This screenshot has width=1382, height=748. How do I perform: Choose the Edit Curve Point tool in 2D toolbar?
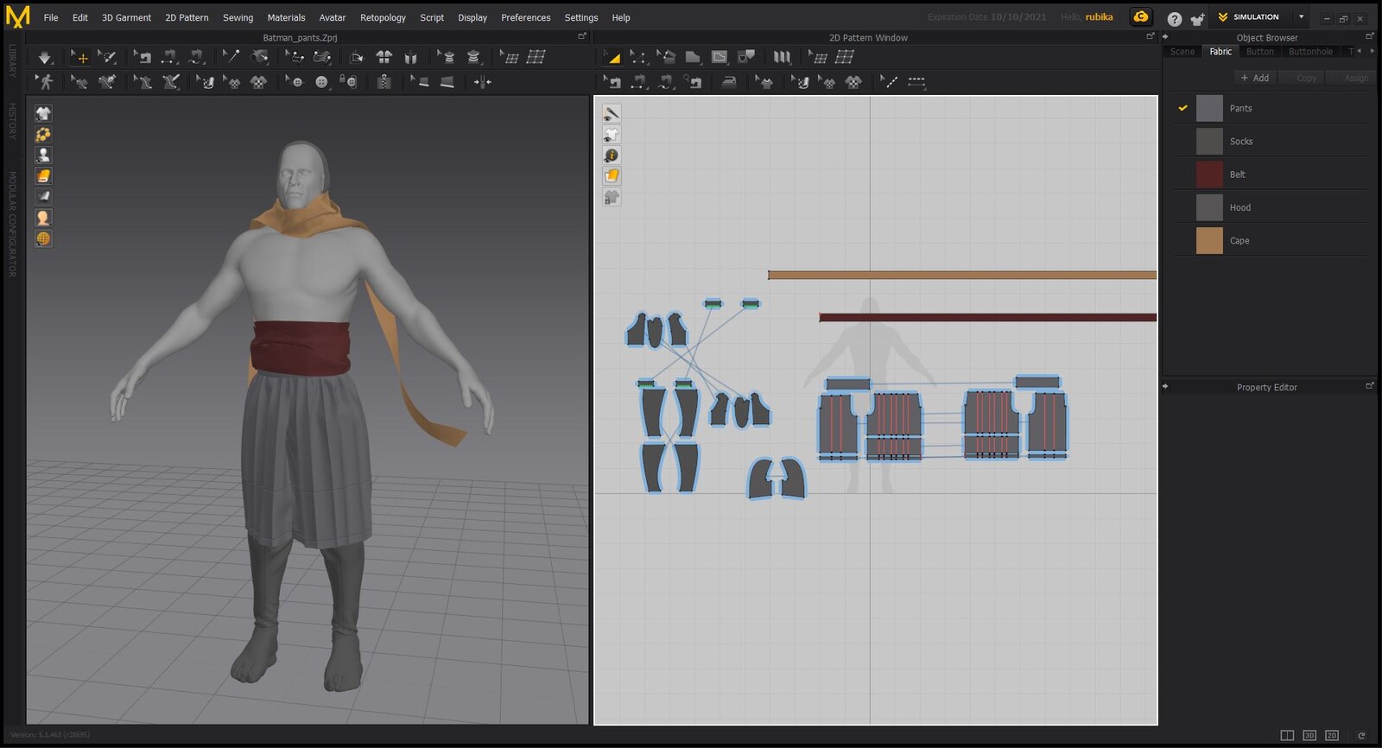click(638, 57)
